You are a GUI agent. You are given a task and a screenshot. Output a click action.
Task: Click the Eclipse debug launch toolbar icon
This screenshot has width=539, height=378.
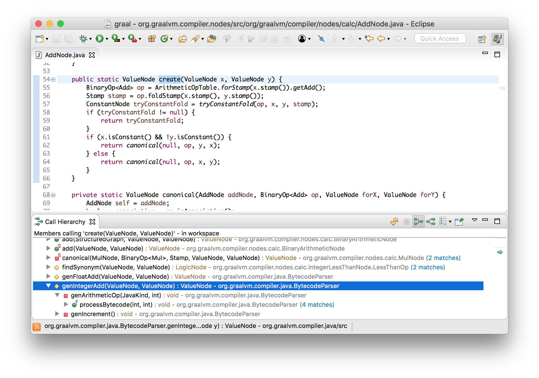(x=84, y=38)
